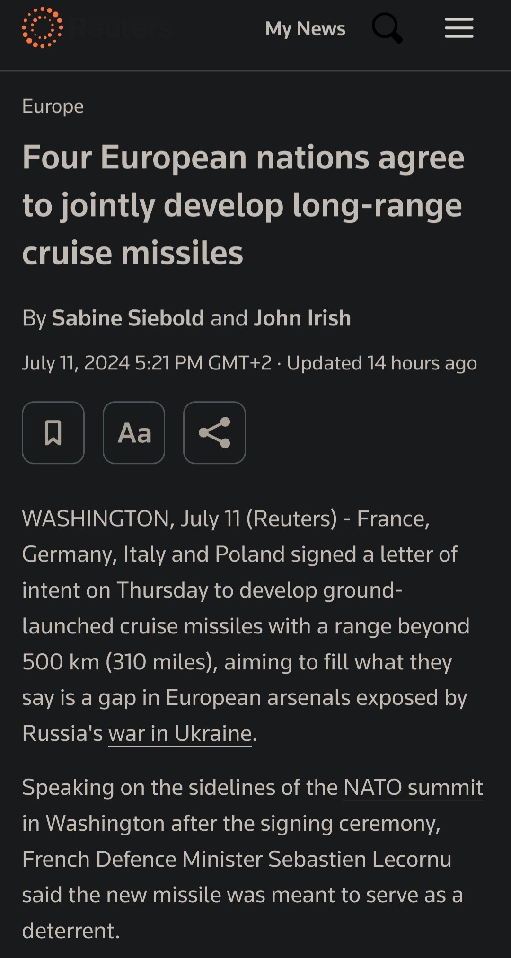
Task: Tap the share article icon
Action: tap(214, 432)
